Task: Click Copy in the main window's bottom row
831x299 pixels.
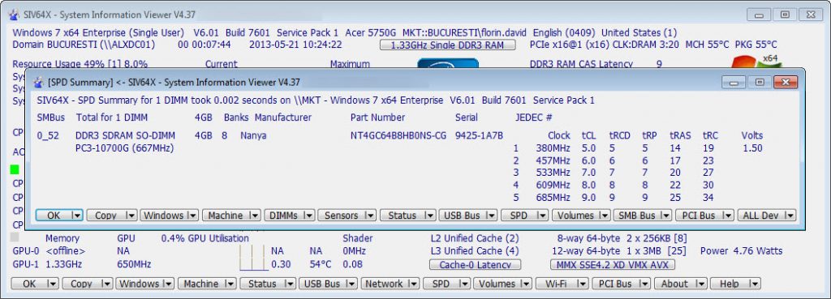Action: [x=88, y=284]
